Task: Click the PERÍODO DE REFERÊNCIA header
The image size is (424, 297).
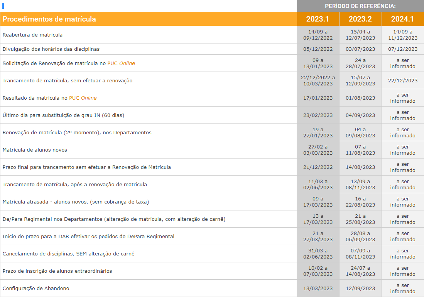Action: (x=360, y=6)
